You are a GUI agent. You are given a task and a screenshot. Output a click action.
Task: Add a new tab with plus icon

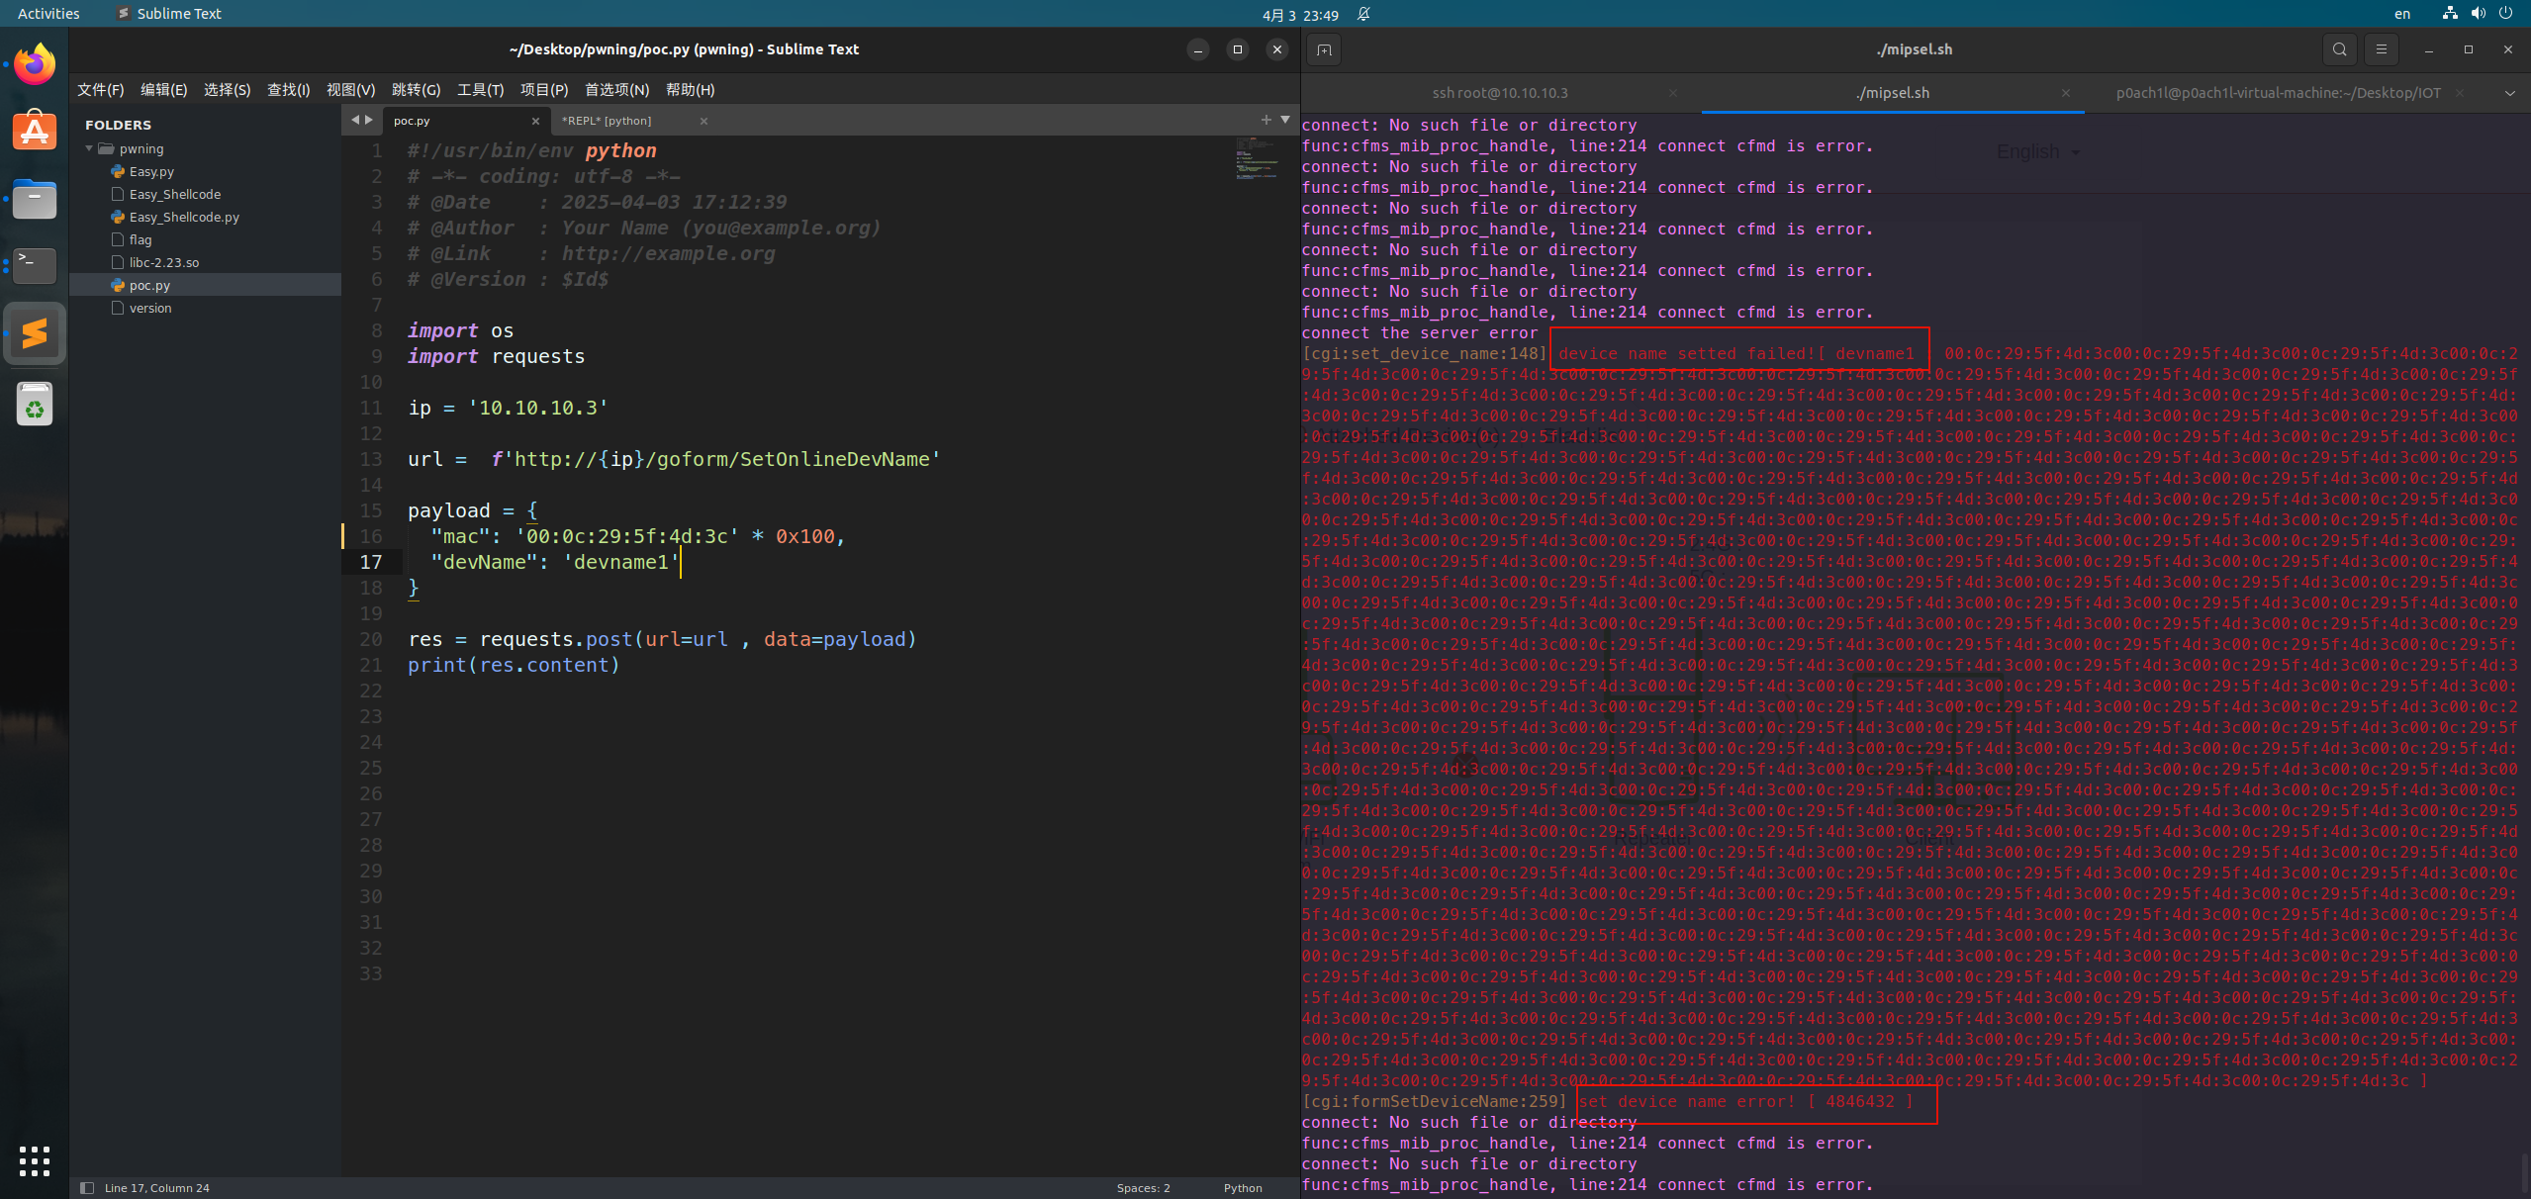(x=1265, y=120)
